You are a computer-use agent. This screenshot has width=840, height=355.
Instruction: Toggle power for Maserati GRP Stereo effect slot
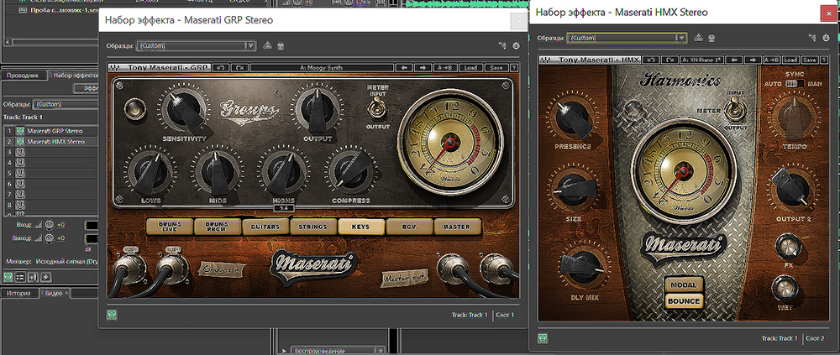click(20, 131)
